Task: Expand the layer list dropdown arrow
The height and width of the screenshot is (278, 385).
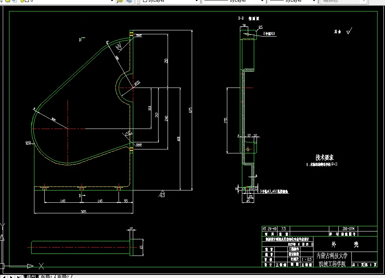Action: click(112, 1)
